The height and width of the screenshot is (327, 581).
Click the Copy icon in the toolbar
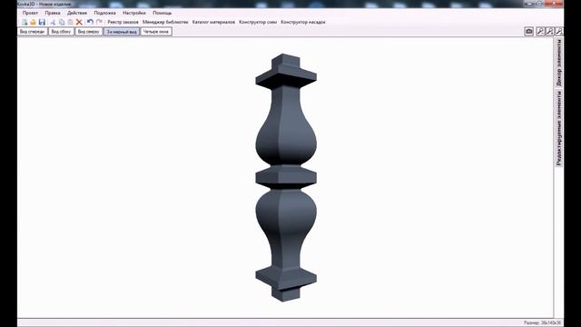point(62,22)
